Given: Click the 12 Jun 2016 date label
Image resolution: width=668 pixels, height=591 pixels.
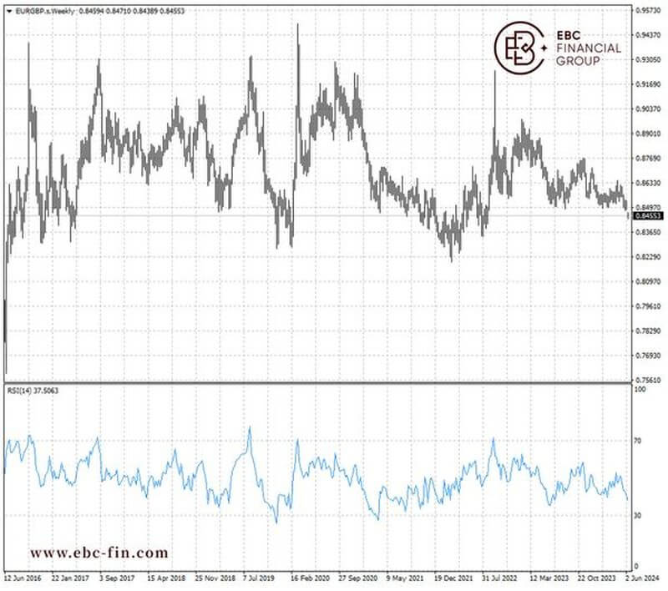Looking at the screenshot, I should coord(23,577).
